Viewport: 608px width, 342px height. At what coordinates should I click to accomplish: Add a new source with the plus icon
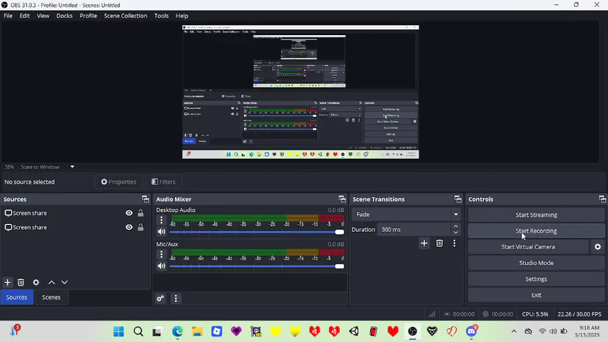pyautogui.click(x=7, y=283)
